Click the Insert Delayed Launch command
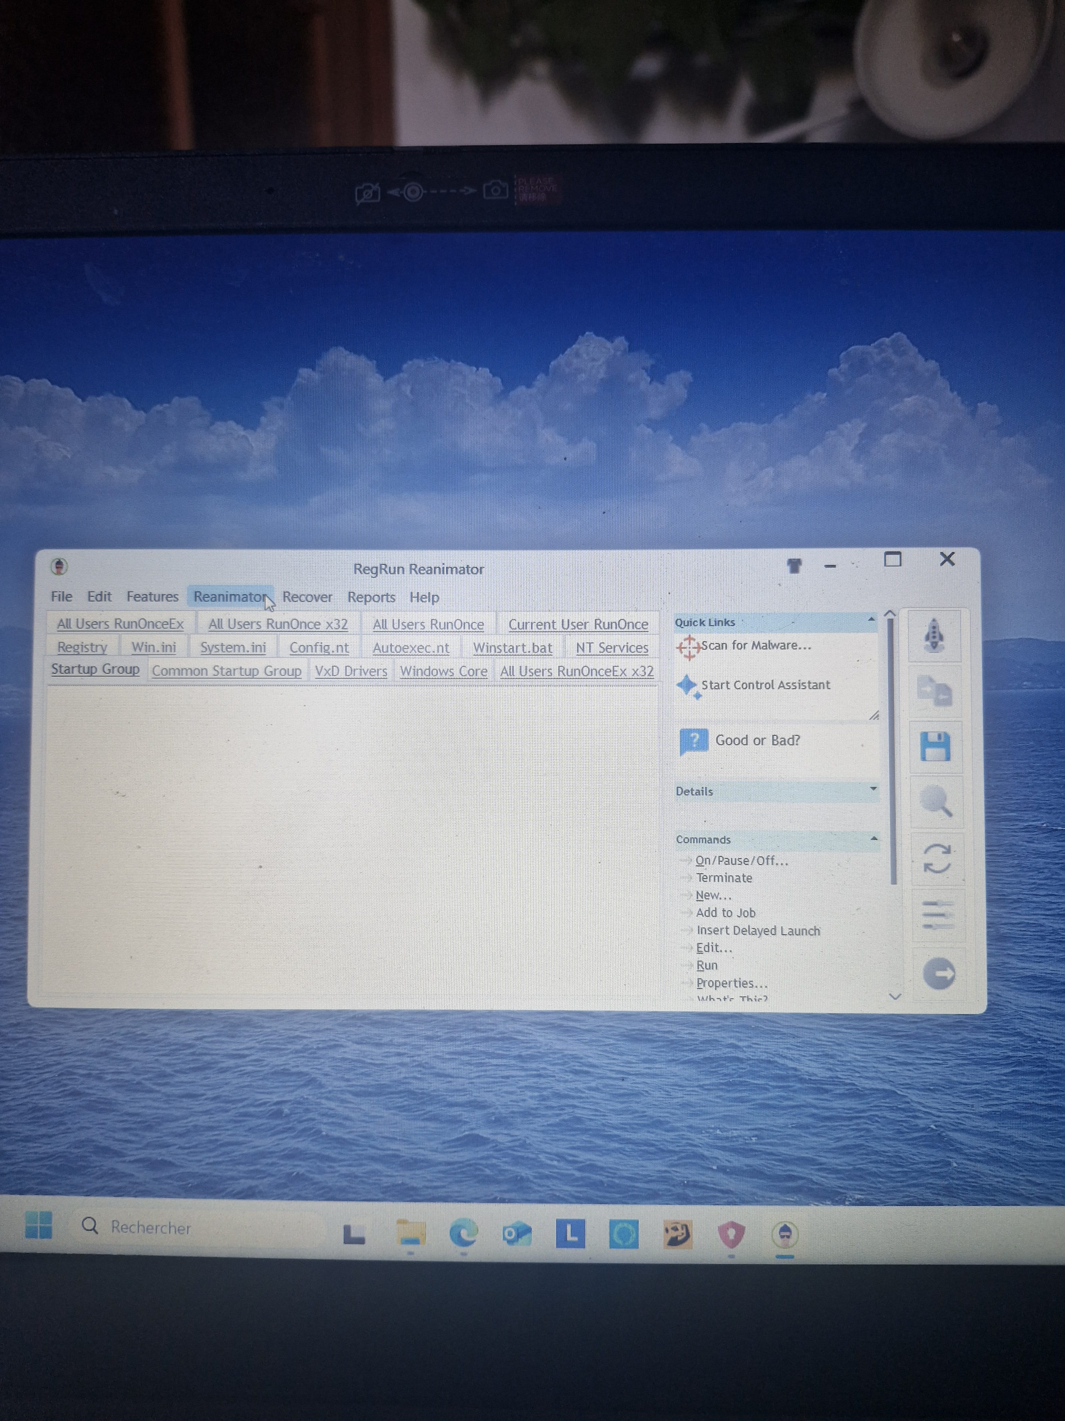The image size is (1065, 1421). coord(758,930)
